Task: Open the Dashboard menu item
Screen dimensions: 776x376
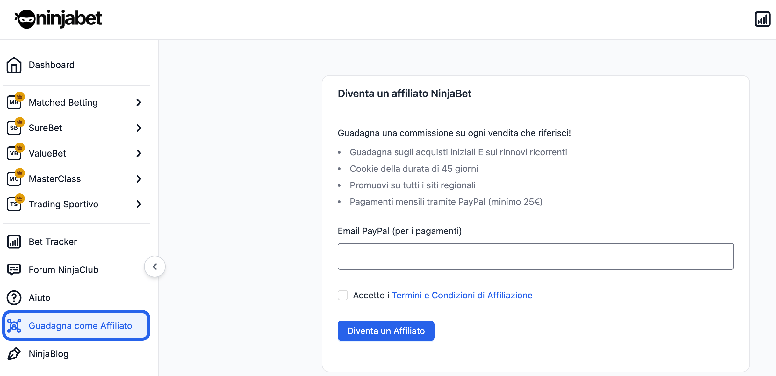Action: click(x=52, y=65)
